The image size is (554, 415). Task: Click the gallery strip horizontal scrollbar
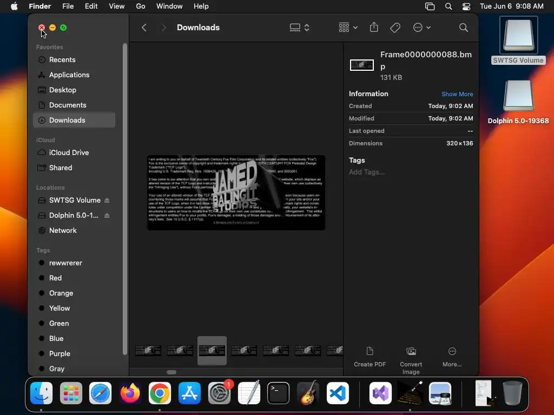click(x=172, y=372)
